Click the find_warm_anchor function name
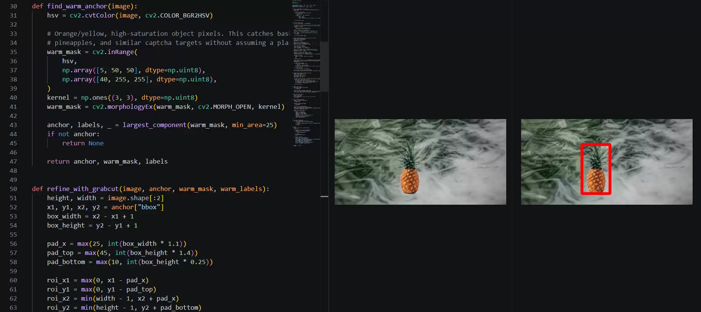 point(77,6)
